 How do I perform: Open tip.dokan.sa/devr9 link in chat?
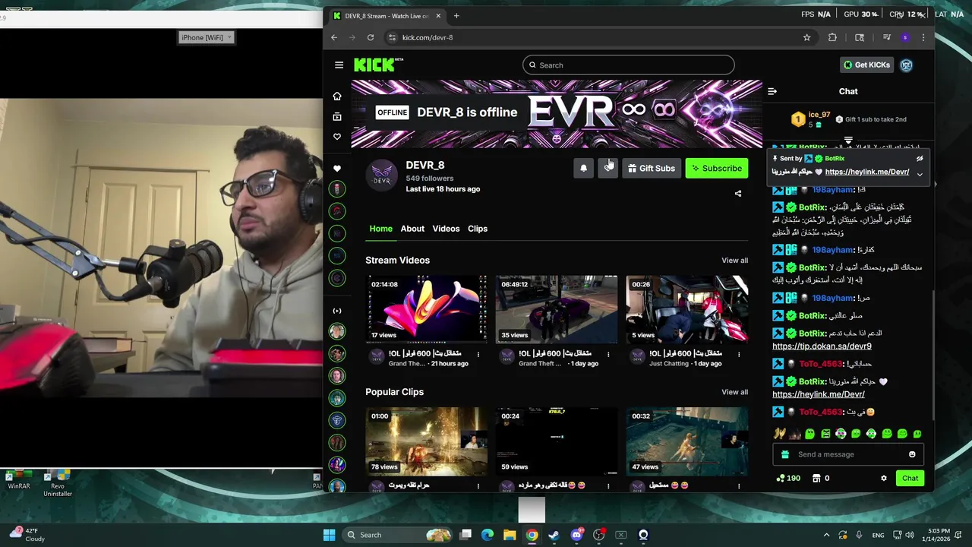822,346
